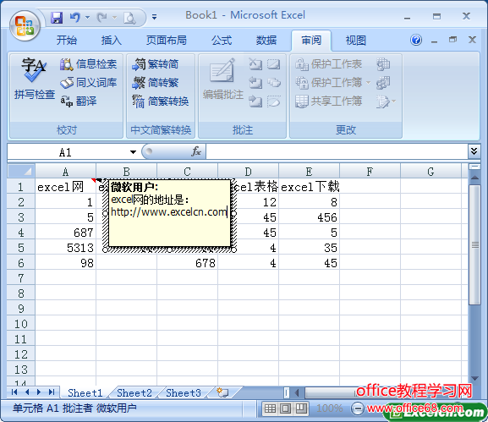Go to previous comment icon
The height and width of the screenshot is (422, 488).
click(x=255, y=83)
